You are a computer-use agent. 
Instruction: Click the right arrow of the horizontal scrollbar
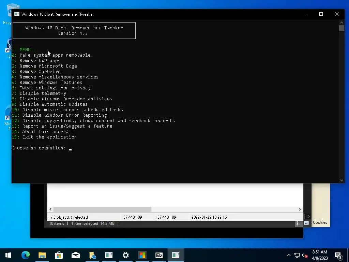pos(300,209)
